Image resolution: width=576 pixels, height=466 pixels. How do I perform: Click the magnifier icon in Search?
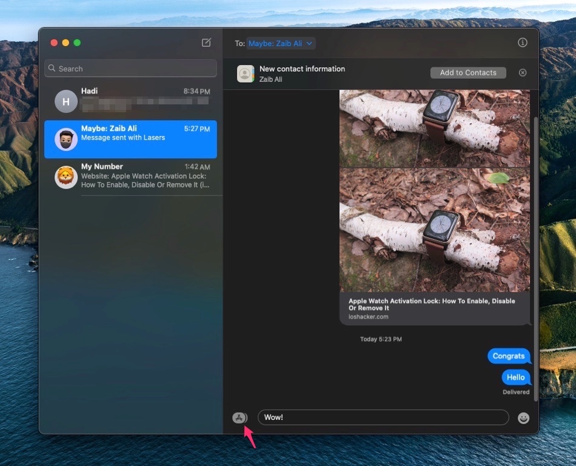(52, 69)
